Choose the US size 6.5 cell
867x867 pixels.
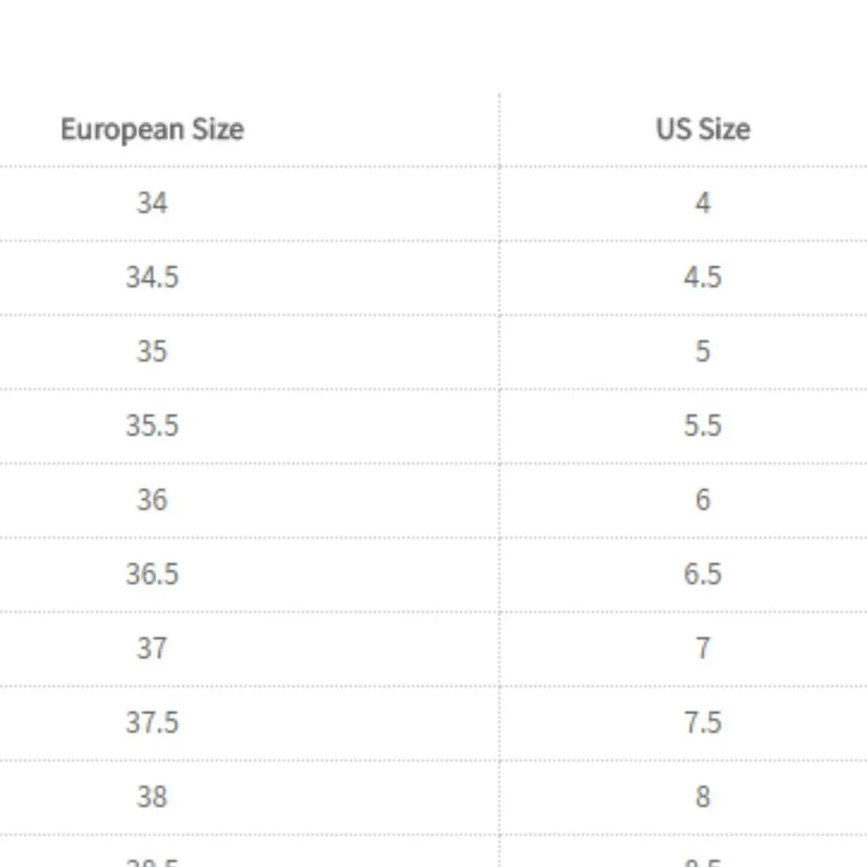point(702,574)
